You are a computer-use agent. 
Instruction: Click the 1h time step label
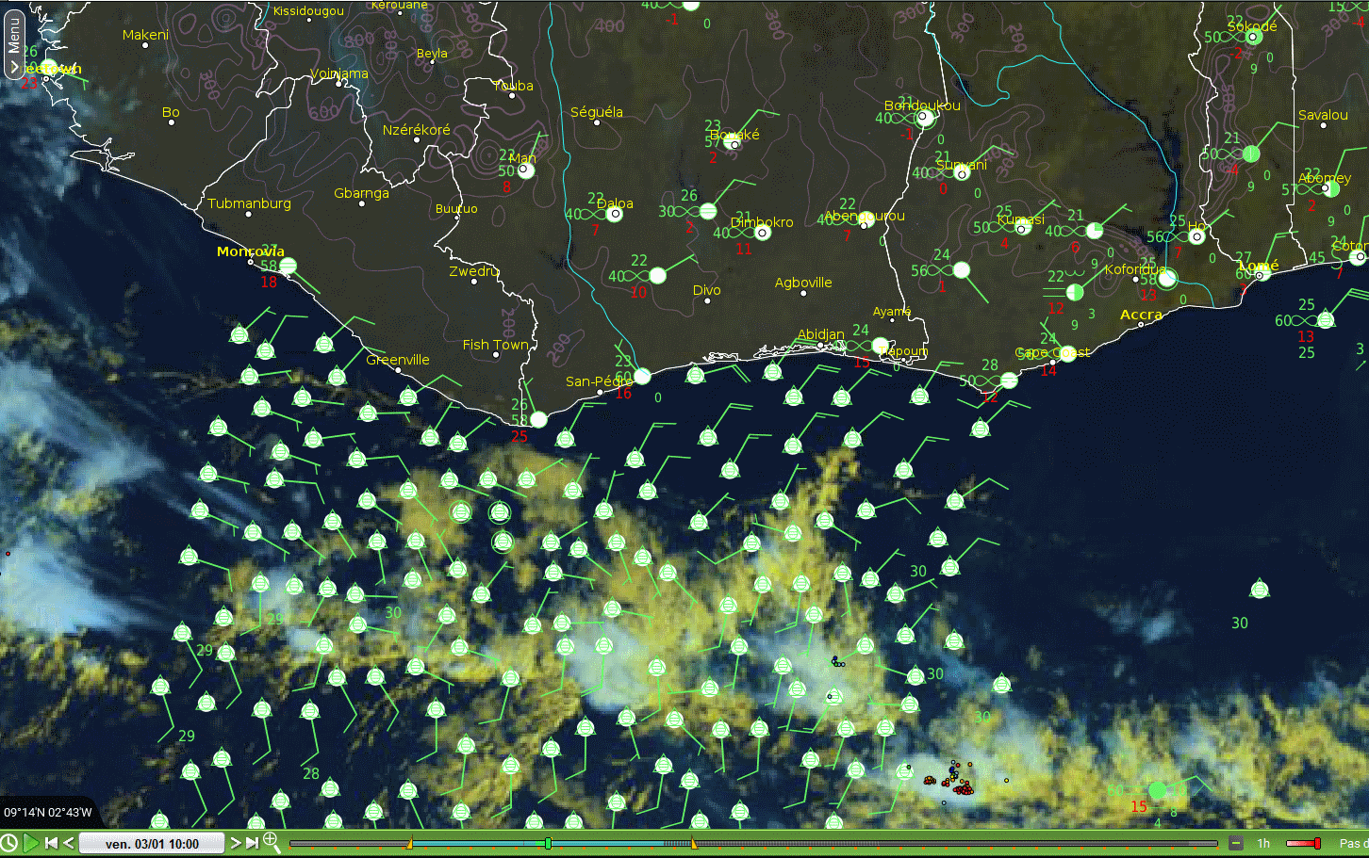point(1263,844)
